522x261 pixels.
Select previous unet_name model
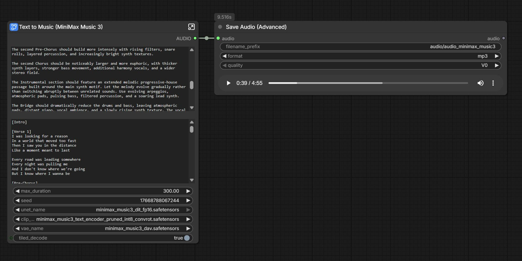tap(17, 210)
